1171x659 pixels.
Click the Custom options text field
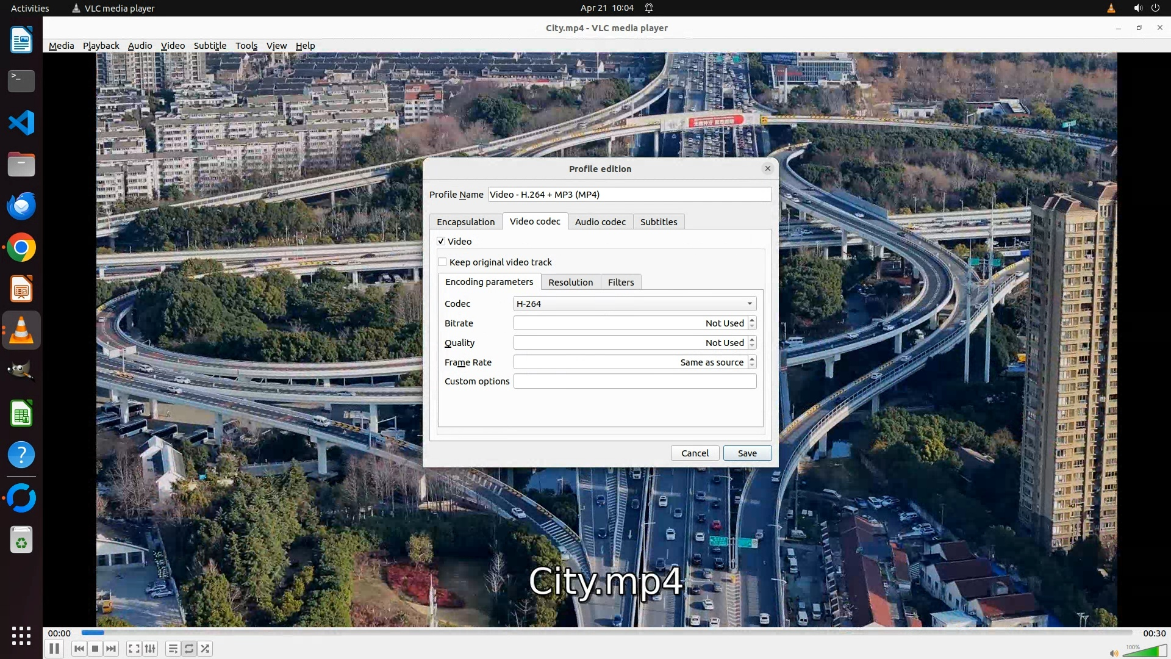pos(634,381)
